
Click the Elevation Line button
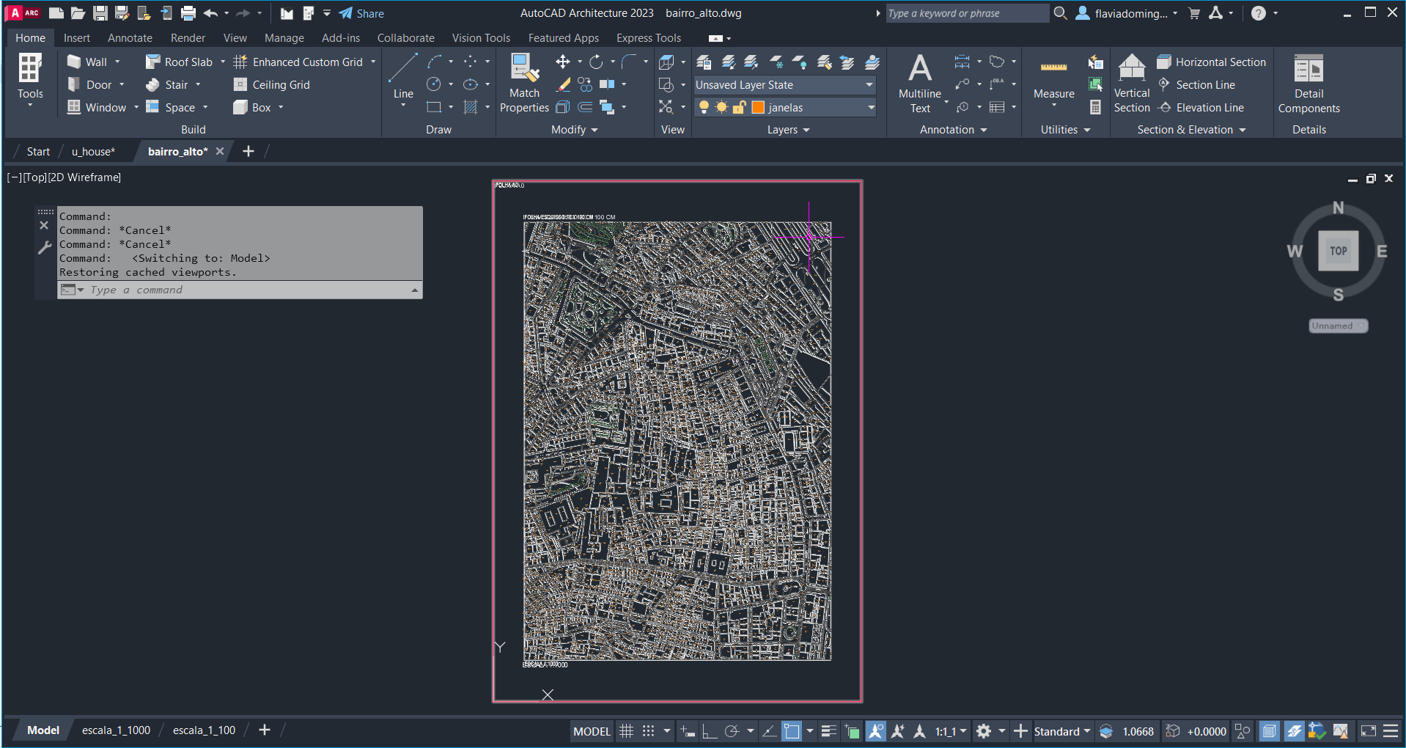pyautogui.click(x=1209, y=108)
